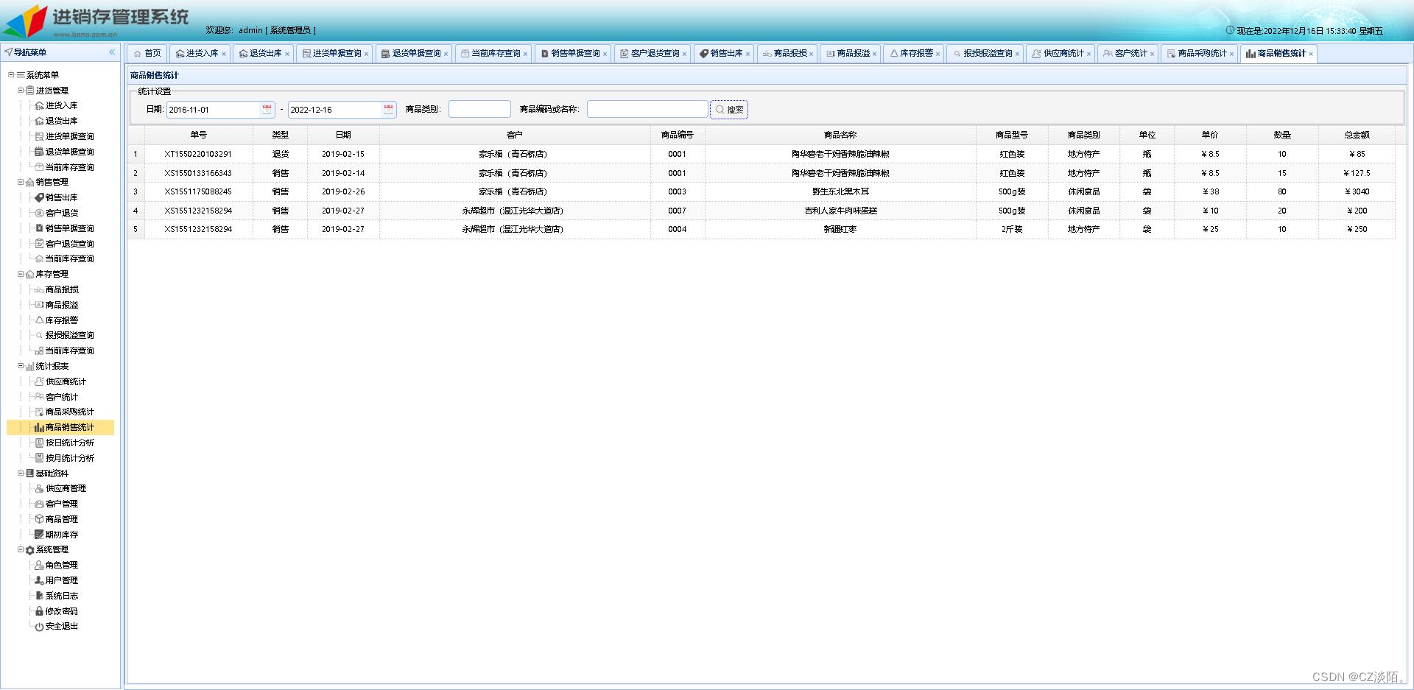This screenshot has width=1414, height=690.
Task: Click the 销售出库 tag icon in sidebar
Action: pyautogui.click(x=39, y=197)
